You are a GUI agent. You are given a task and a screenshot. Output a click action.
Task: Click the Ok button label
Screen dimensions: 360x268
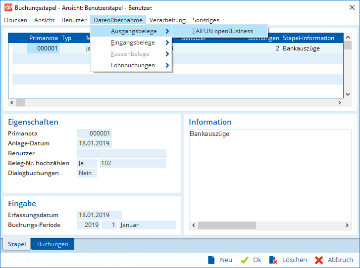coord(257,260)
